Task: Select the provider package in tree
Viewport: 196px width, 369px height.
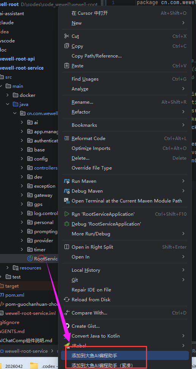Action: click(44, 240)
